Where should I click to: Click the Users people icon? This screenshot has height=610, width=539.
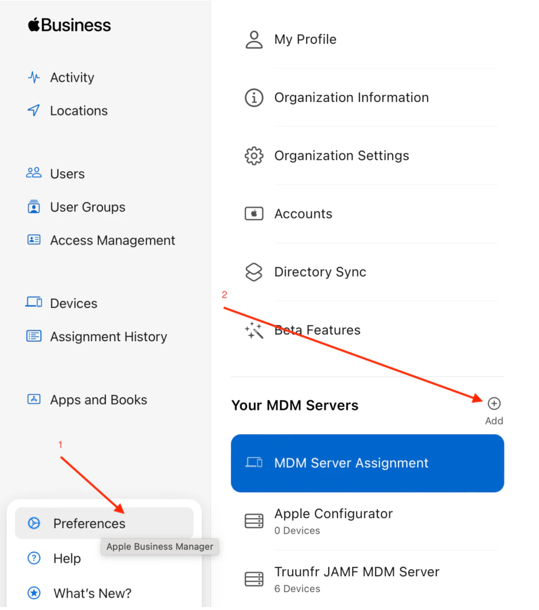[34, 173]
